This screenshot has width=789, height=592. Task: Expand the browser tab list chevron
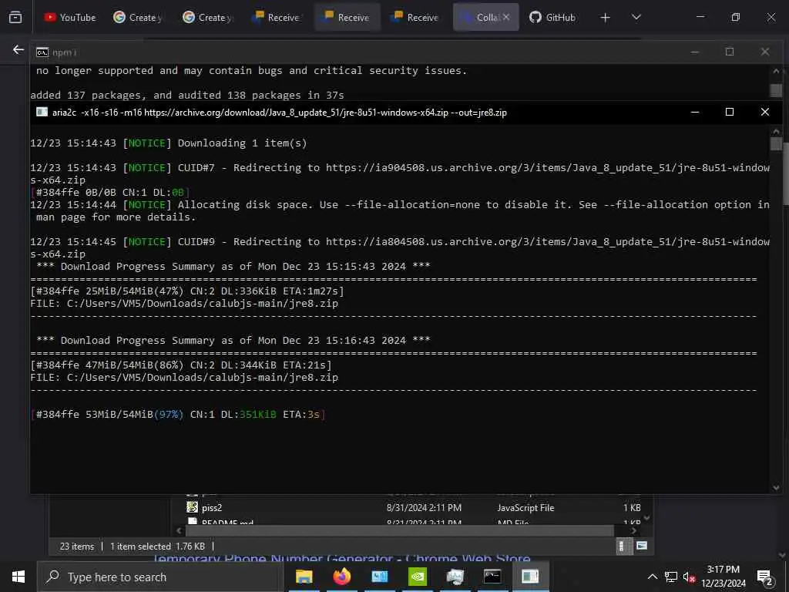click(636, 17)
